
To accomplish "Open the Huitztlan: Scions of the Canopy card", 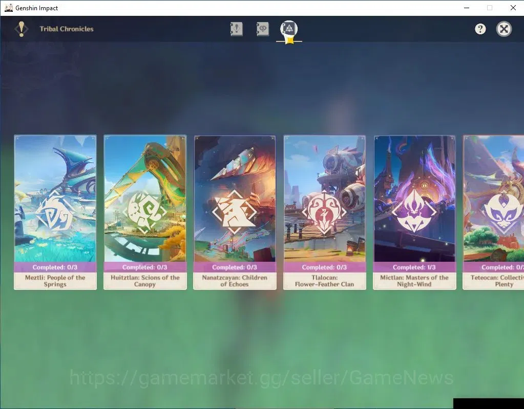I will [145, 212].
